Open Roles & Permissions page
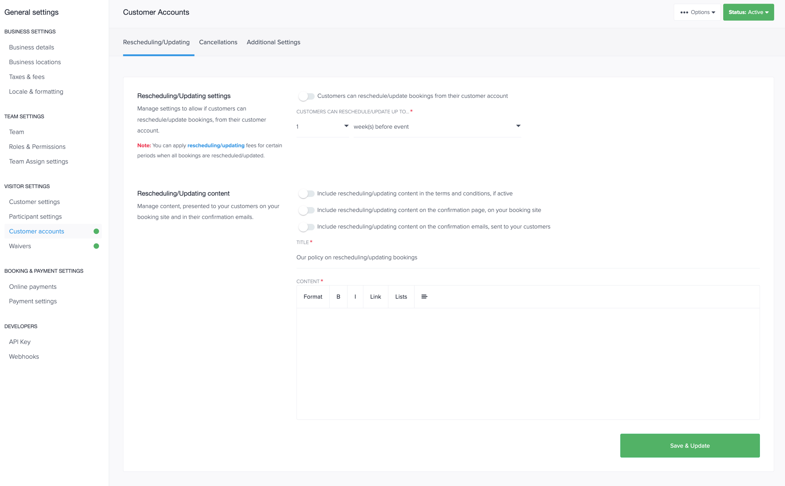This screenshot has height=486, width=785. (37, 147)
